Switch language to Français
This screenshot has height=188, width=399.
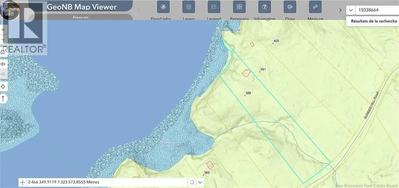point(81,18)
